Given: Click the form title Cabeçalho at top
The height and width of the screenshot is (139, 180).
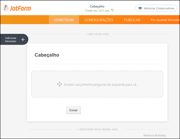Looking at the screenshot, I should tap(97, 6).
